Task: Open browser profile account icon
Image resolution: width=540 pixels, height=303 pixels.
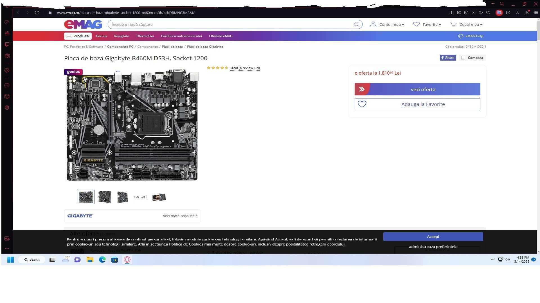Action: tap(517, 13)
